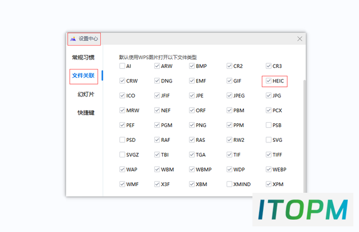The height and width of the screenshot is (232, 359).
Task: Toggle the WBMP checkbox
Action: (192, 170)
